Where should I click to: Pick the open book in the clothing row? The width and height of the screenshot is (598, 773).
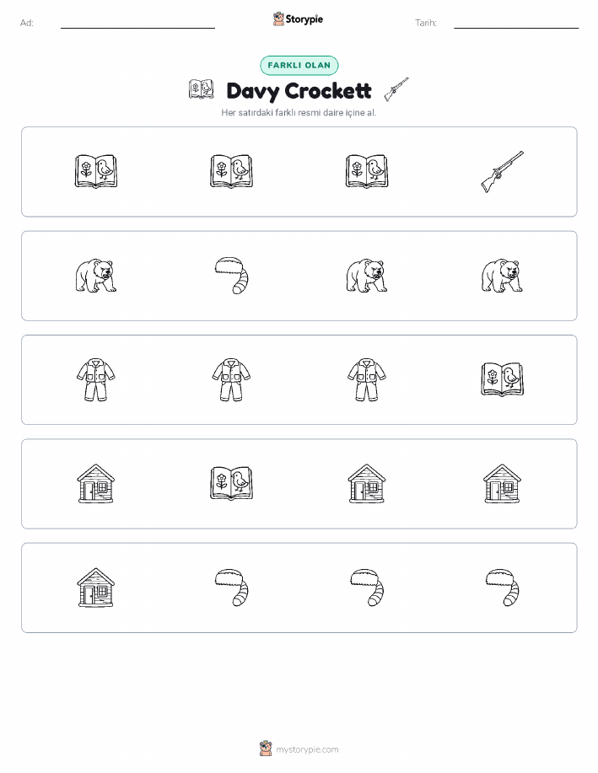[x=502, y=379]
